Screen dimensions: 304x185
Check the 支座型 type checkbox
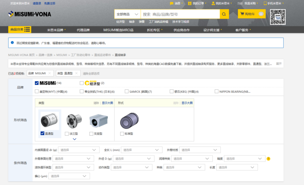tap(91, 133)
